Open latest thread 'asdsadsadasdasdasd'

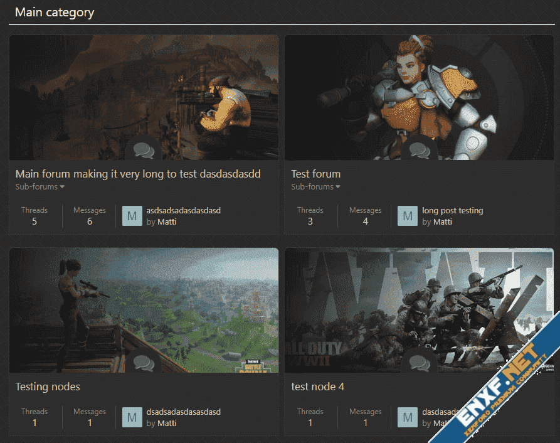click(183, 211)
